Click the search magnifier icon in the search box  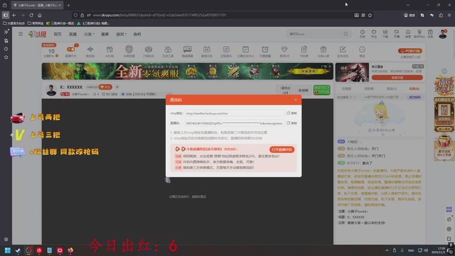(x=346, y=34)
